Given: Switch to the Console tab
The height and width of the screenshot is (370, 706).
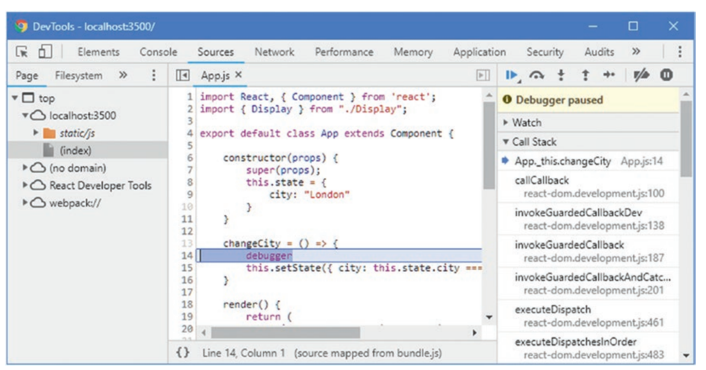Looking at the screenshot, I should pos(158,52).
